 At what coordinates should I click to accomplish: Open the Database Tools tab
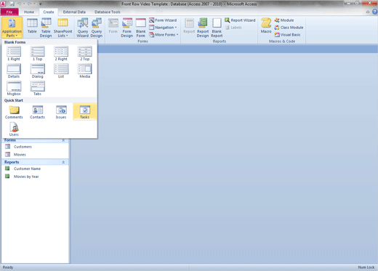click(x=108, y=12)
